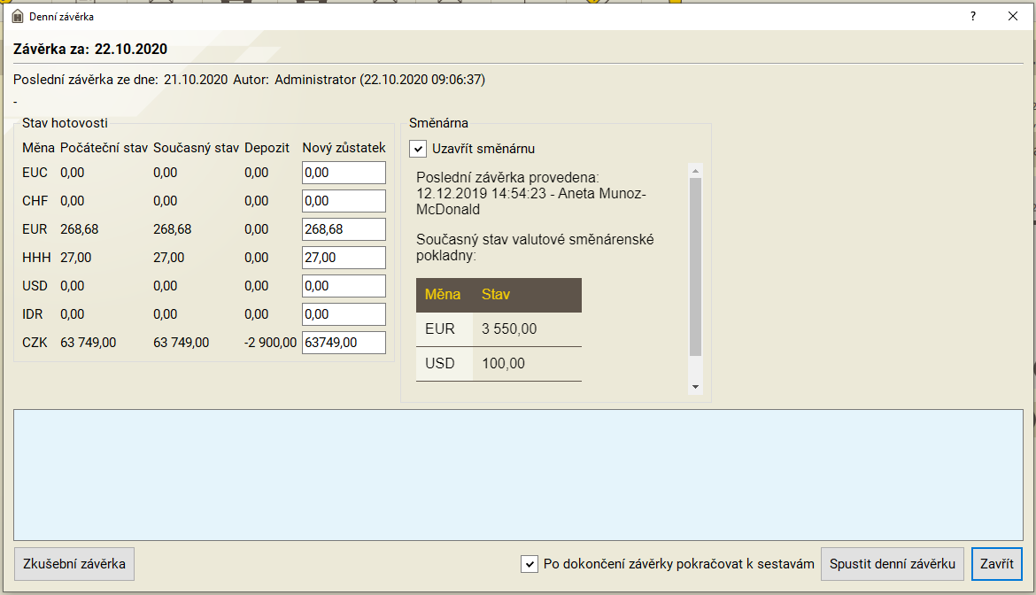
Task: Edit the CZK balance field 63749,00
Action: [344, 343]
